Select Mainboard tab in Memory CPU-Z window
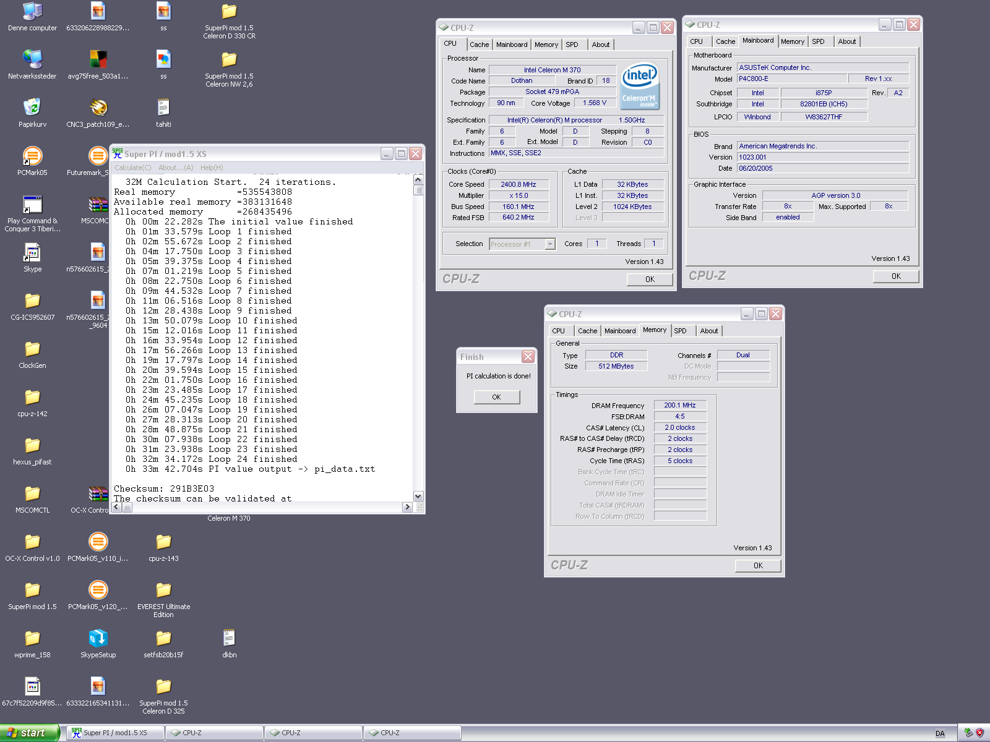The image size is (990, 742). tap(620, 331)
